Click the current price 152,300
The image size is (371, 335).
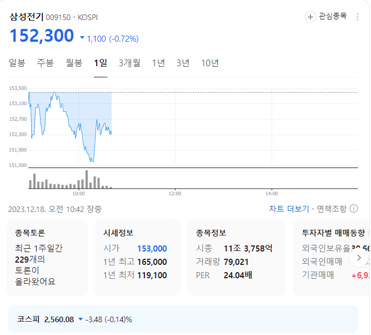click(42, 36)
